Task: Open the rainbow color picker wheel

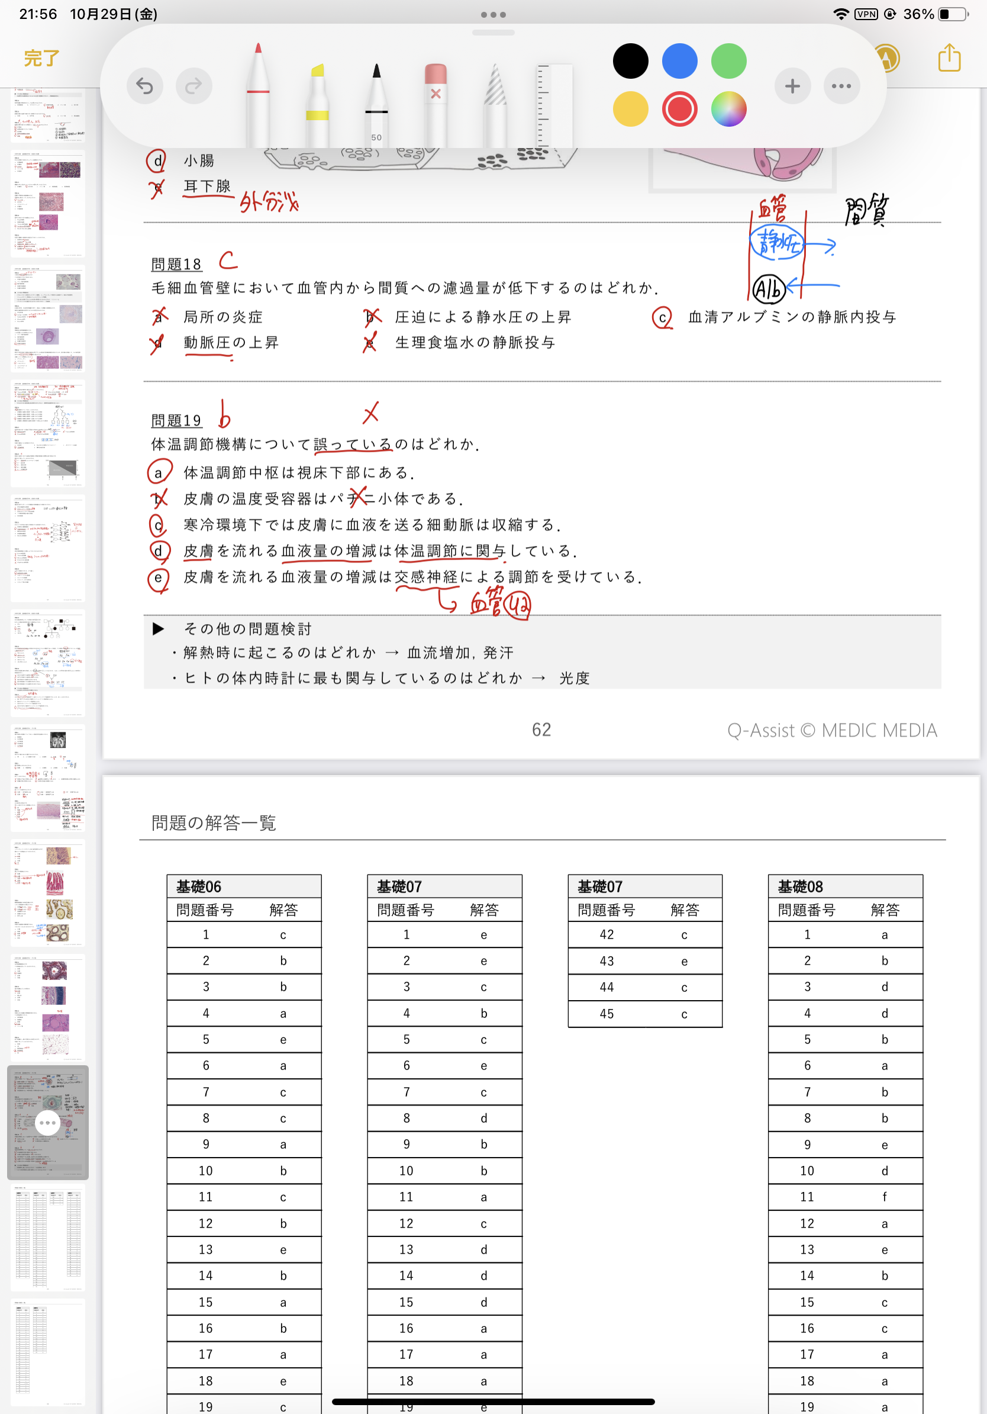Action: pos(728,109)
